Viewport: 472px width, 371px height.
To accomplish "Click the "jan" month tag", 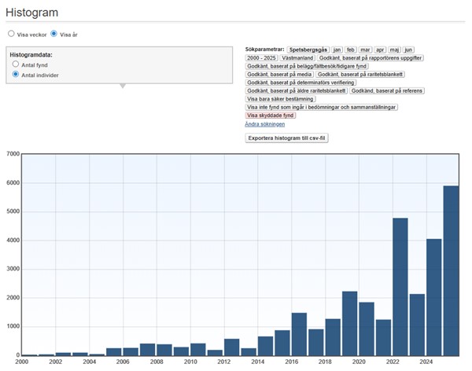I will pos(337,50).
